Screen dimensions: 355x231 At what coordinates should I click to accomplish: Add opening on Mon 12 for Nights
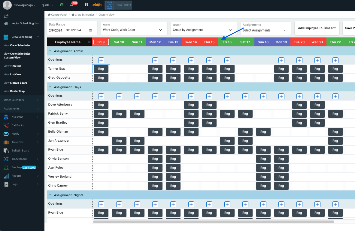(x=155, y=204)
